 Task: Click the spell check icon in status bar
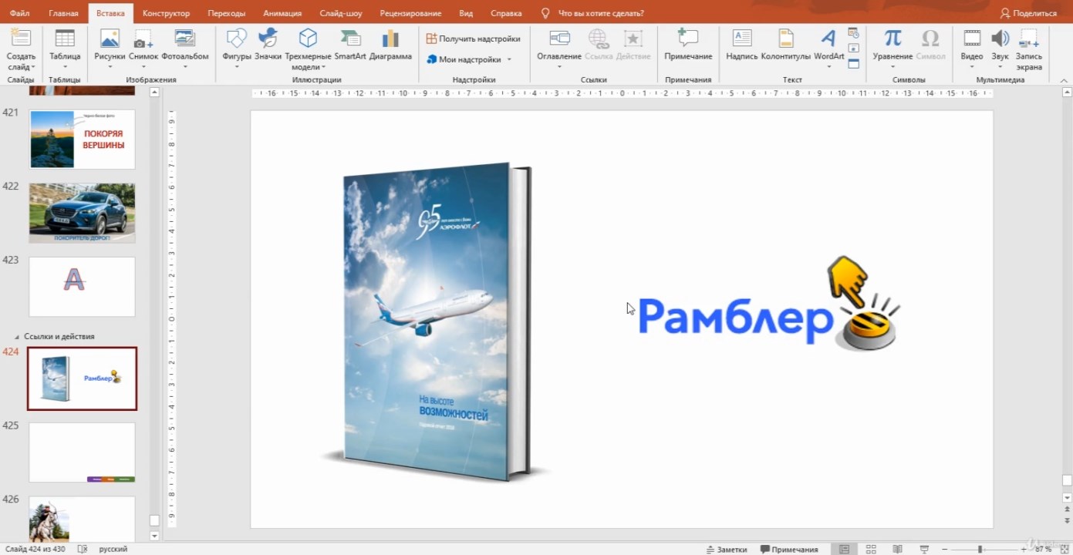coord(83,549)
